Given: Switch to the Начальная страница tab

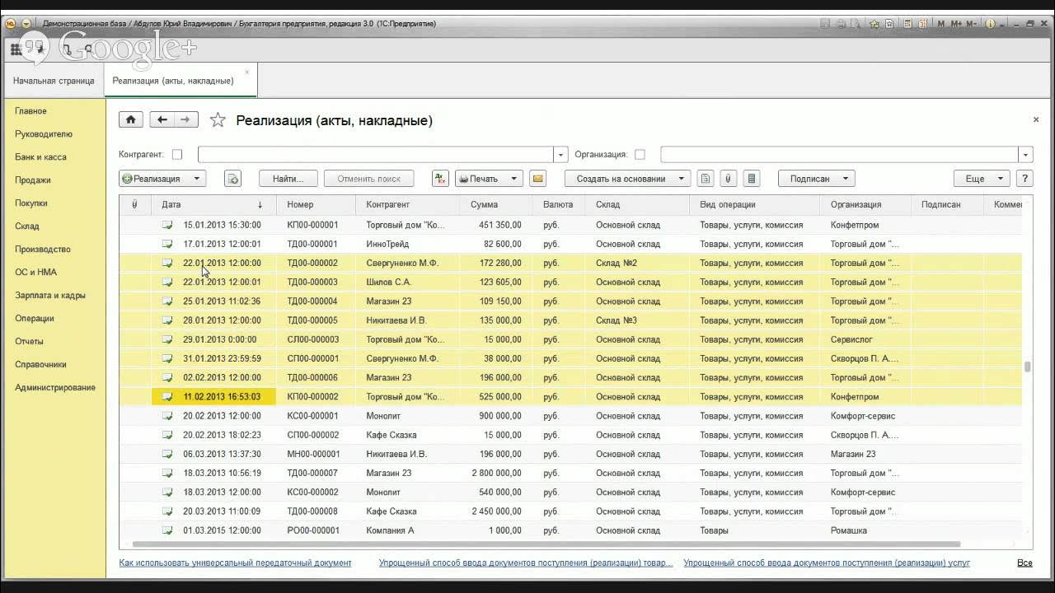Looking at the screenshot, I should tap(53, 81).
